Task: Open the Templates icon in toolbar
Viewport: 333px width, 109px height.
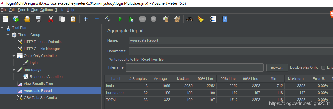Action: (x=16, y=19)
